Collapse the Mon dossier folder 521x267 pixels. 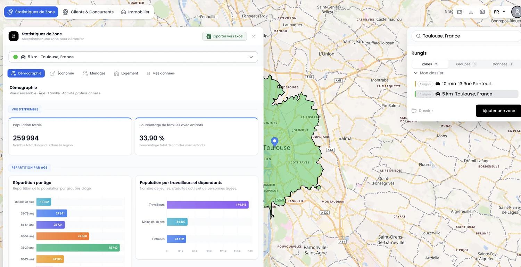(416, 73)
